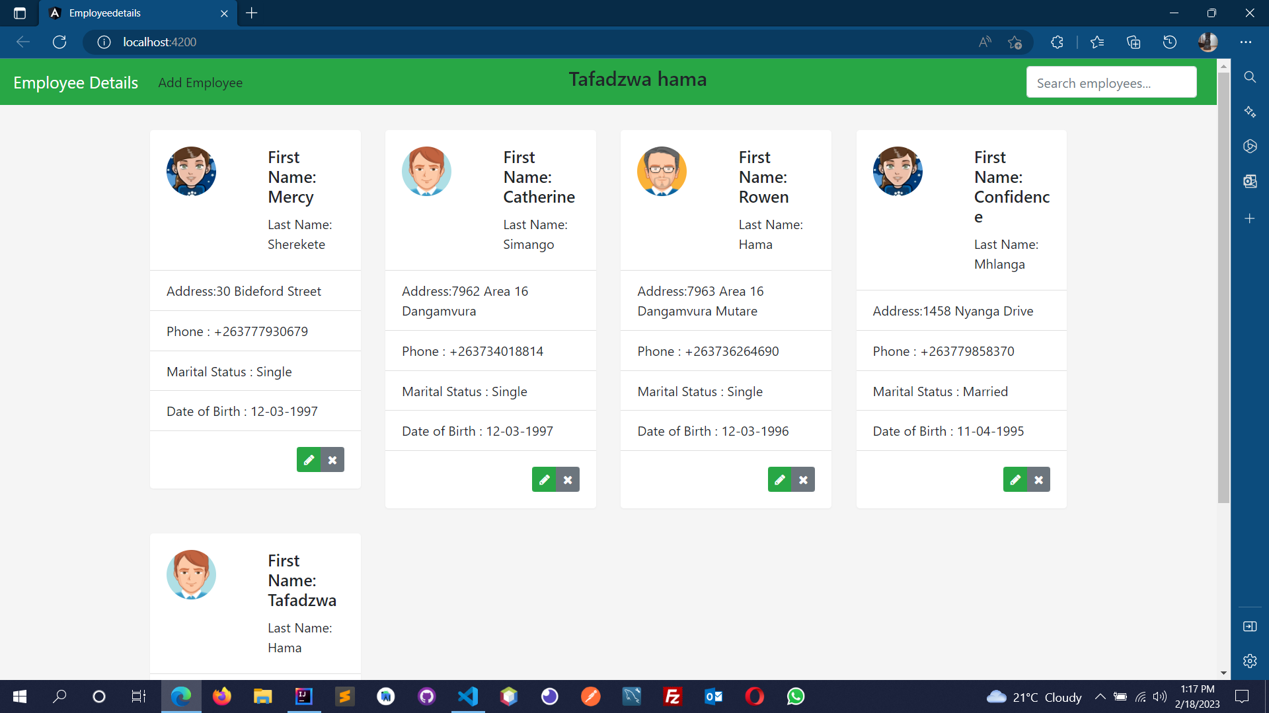Image resolution: width=1269 pixels, height=713 pixels.
Task: Show hidden system tray icons chevron
Action: click(x=1100, y=696)
